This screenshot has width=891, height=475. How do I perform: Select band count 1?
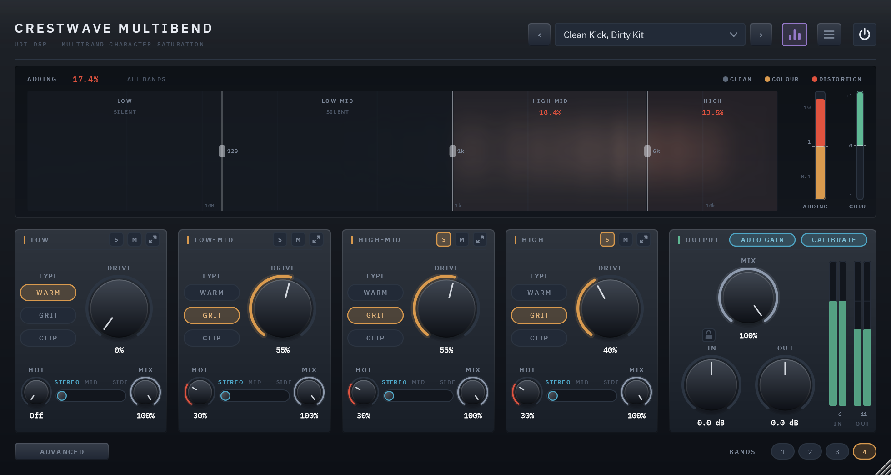pyautogui.click(x=783, y=452)
